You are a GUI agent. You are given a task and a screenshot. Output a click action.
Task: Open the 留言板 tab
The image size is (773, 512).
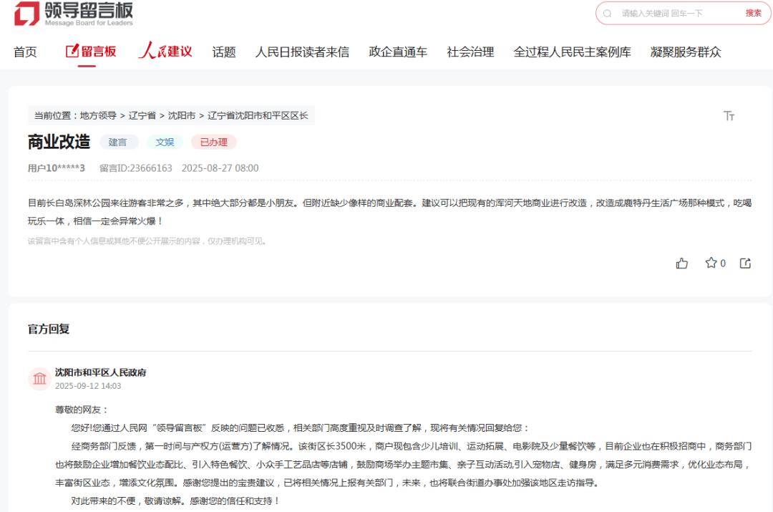[90, 52]
